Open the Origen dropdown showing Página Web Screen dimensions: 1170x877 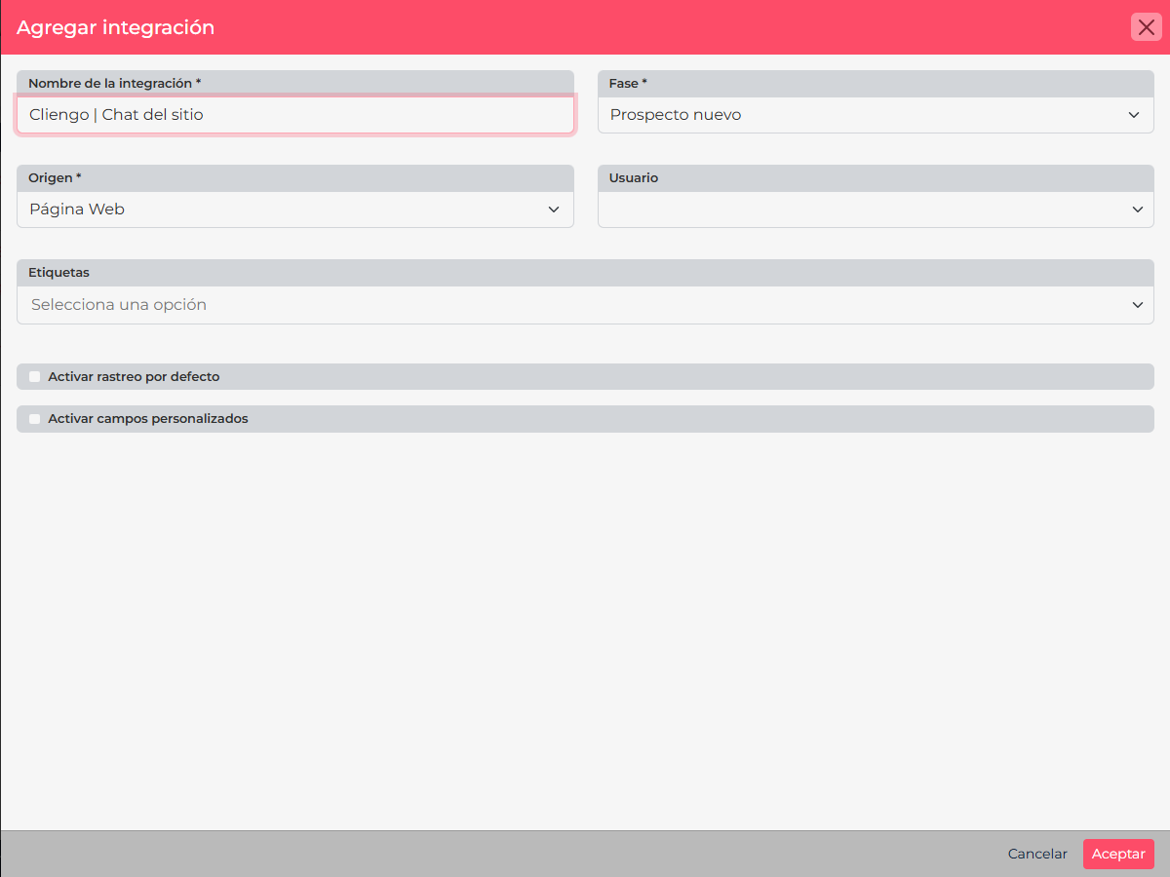295,210
